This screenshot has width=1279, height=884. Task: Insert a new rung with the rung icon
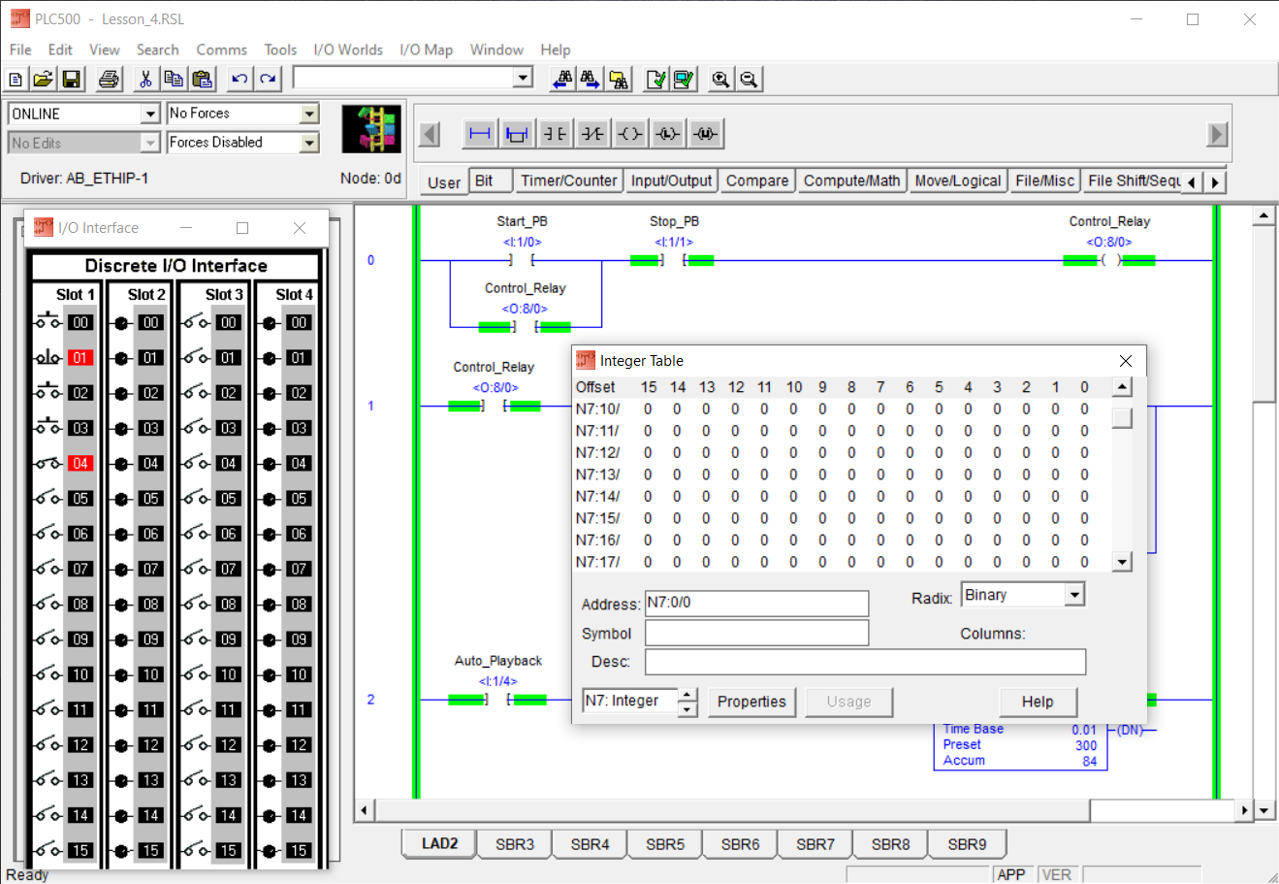click(x=480, y=134)
